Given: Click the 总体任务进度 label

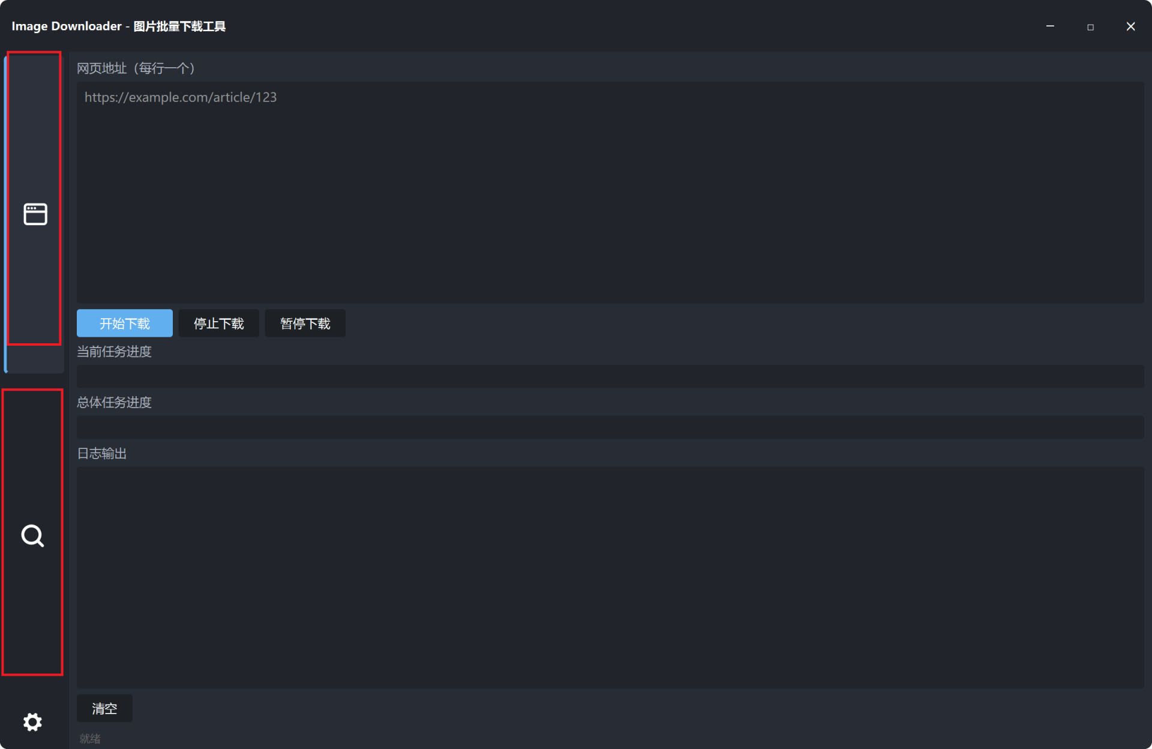Looking at the screenshot, I should 114,403.
